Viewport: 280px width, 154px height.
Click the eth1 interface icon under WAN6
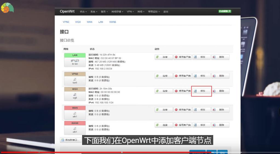pyautogui.click(x=75, y=128)
